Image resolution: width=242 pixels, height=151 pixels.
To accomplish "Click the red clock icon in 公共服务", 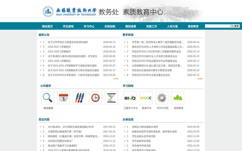I will [95, 98].
